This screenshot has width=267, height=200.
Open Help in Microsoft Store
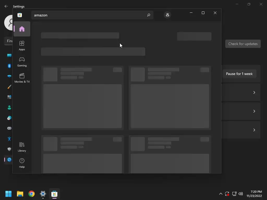point(22,163)
